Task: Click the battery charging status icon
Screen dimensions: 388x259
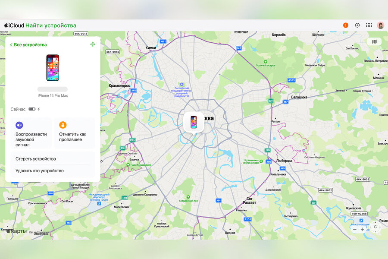Action: (x=34, y=109)
